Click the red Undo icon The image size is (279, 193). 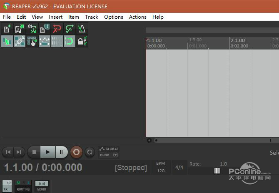coord(57,29)
